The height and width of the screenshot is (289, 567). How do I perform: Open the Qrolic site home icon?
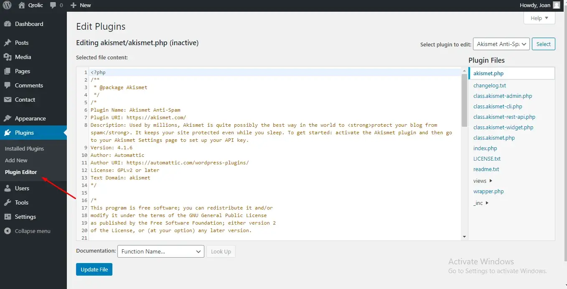(x=22, y=5)
